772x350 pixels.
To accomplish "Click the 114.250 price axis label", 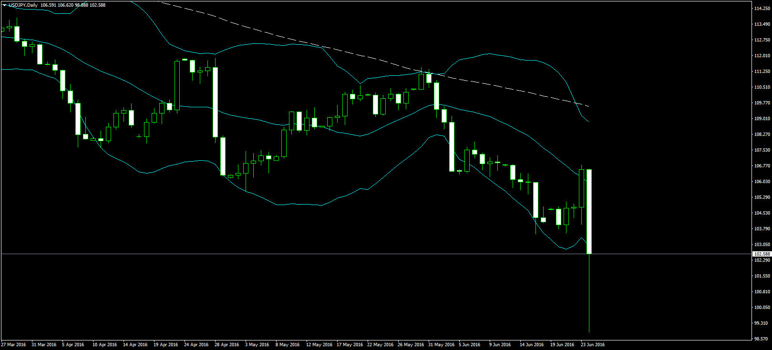I will (x=762, y=9).
